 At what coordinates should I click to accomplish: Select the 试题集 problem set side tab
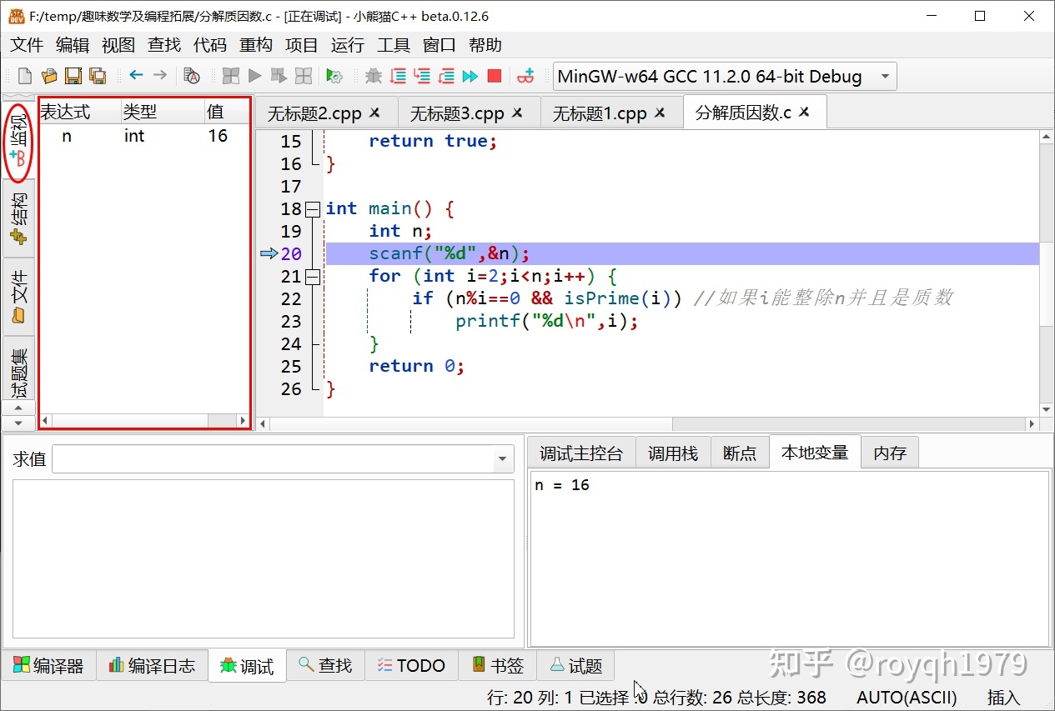[18, 368]
